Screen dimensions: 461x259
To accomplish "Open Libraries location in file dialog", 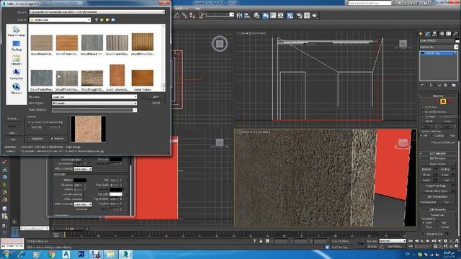I will click(x=16, y=60).
